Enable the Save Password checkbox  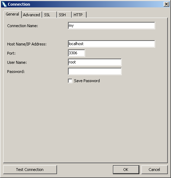coord(70,81)
